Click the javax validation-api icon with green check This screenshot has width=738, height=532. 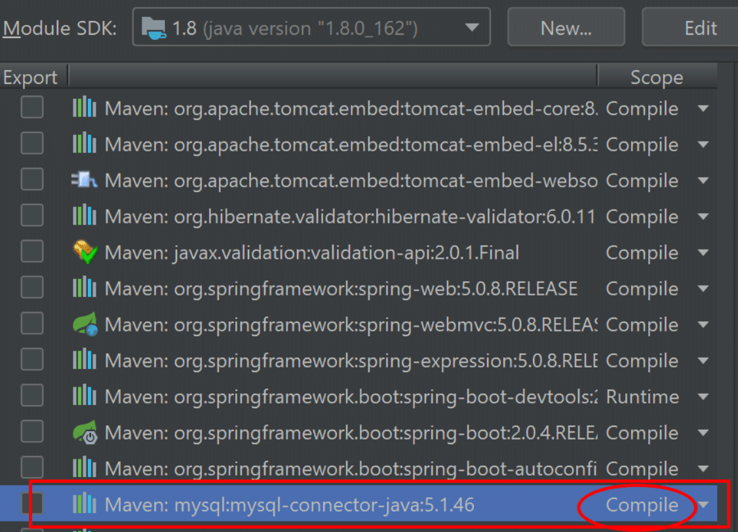85,252
